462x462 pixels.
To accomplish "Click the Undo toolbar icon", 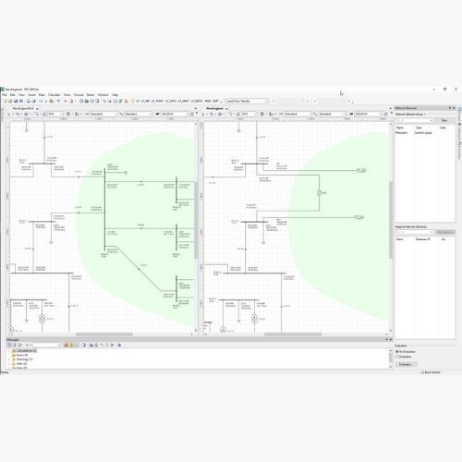I will [x=58, y=101].
